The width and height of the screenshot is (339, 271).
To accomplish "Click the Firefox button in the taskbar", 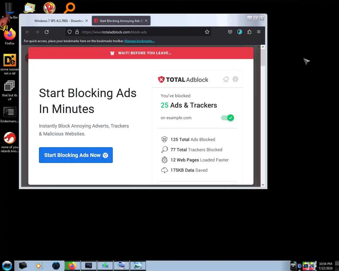I will click(72, 265).
